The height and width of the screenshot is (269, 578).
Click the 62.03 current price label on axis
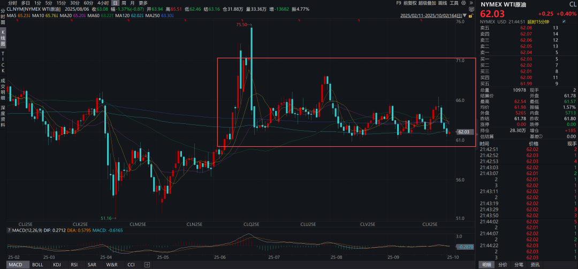tap(463, 132)
